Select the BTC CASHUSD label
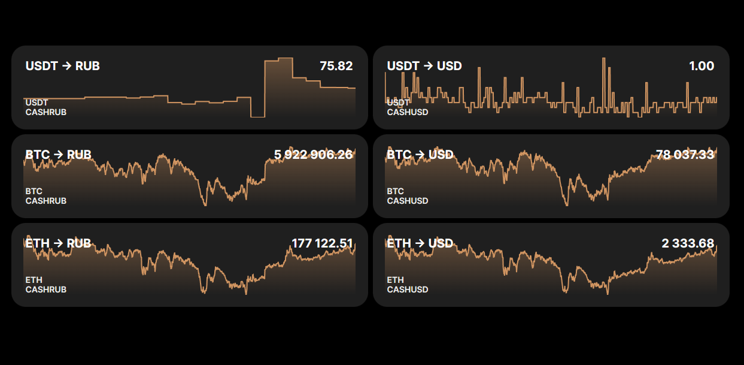This screenshot has width=744, height=365. pyautogui.click(x=407, y=196)
